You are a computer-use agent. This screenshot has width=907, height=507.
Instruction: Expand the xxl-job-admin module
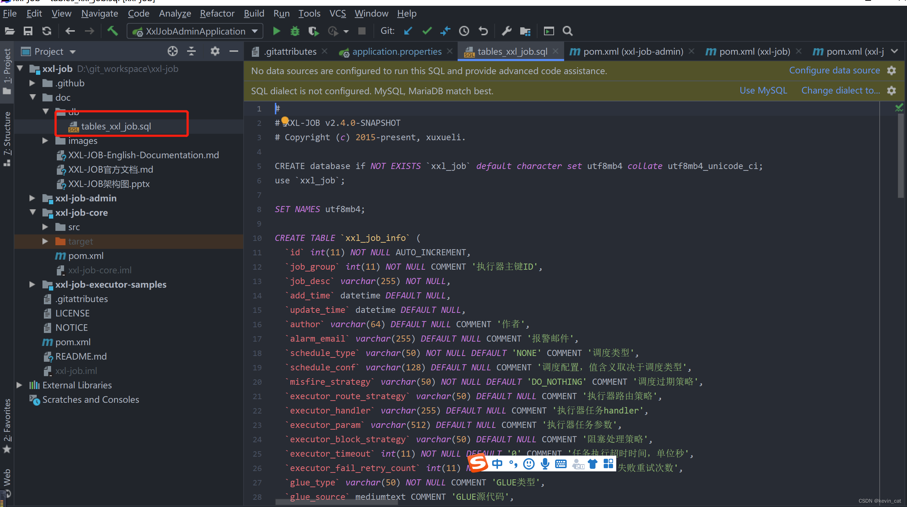(32, 198)
